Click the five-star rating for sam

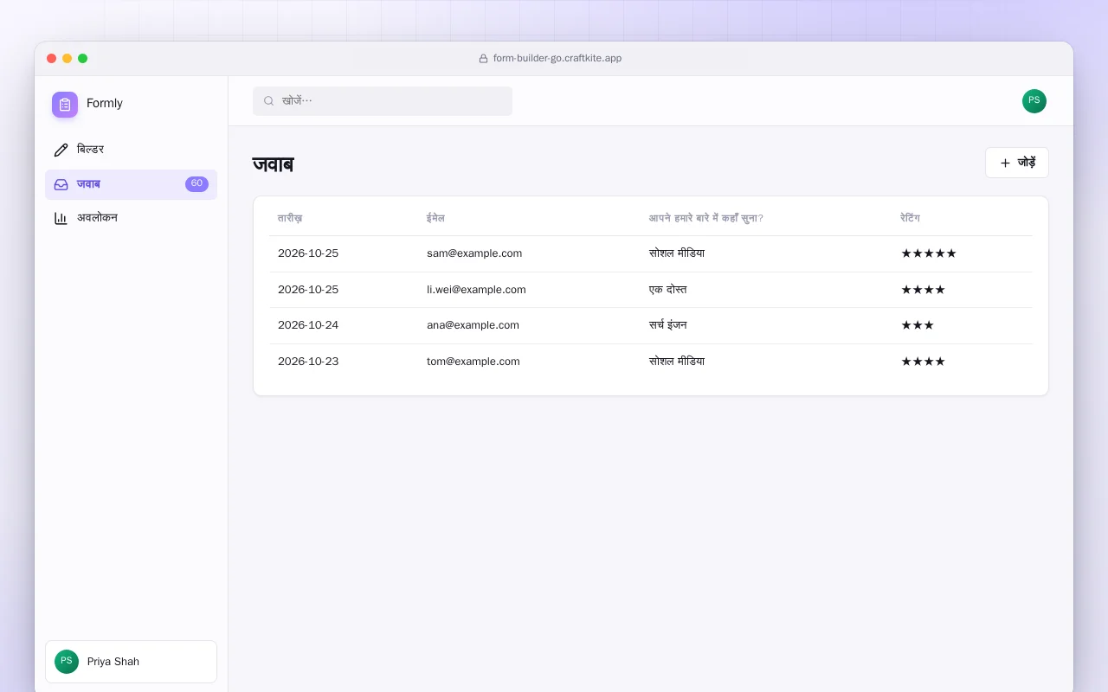coord(929,253)
